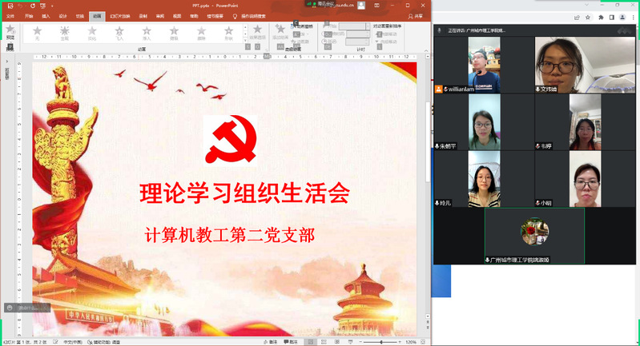Screen dimensions: 640x346
Task: Click the Effect Options star icon
Action: coord(259,30)
